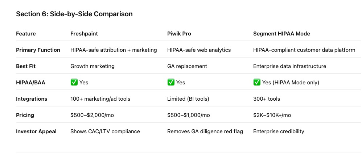Click the Integrations row label
The height and width of the screenshot is (155, 362).
tap(32, 99)
